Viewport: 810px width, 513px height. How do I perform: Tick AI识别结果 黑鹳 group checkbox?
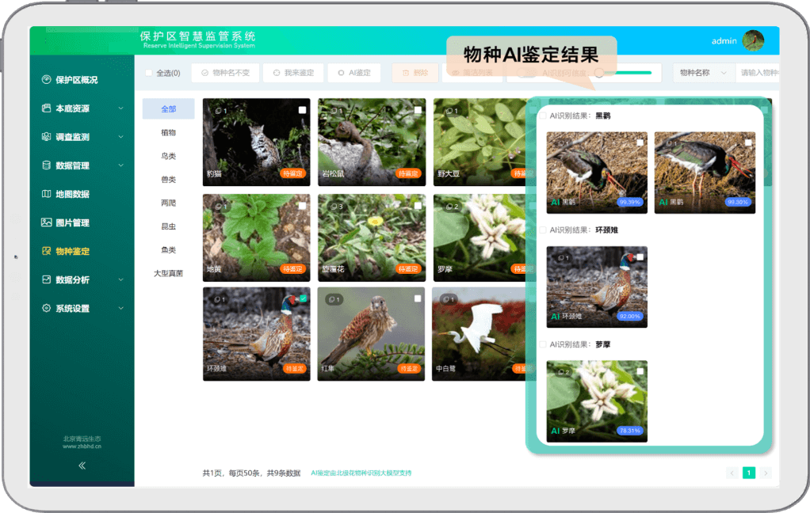(543, 116)
